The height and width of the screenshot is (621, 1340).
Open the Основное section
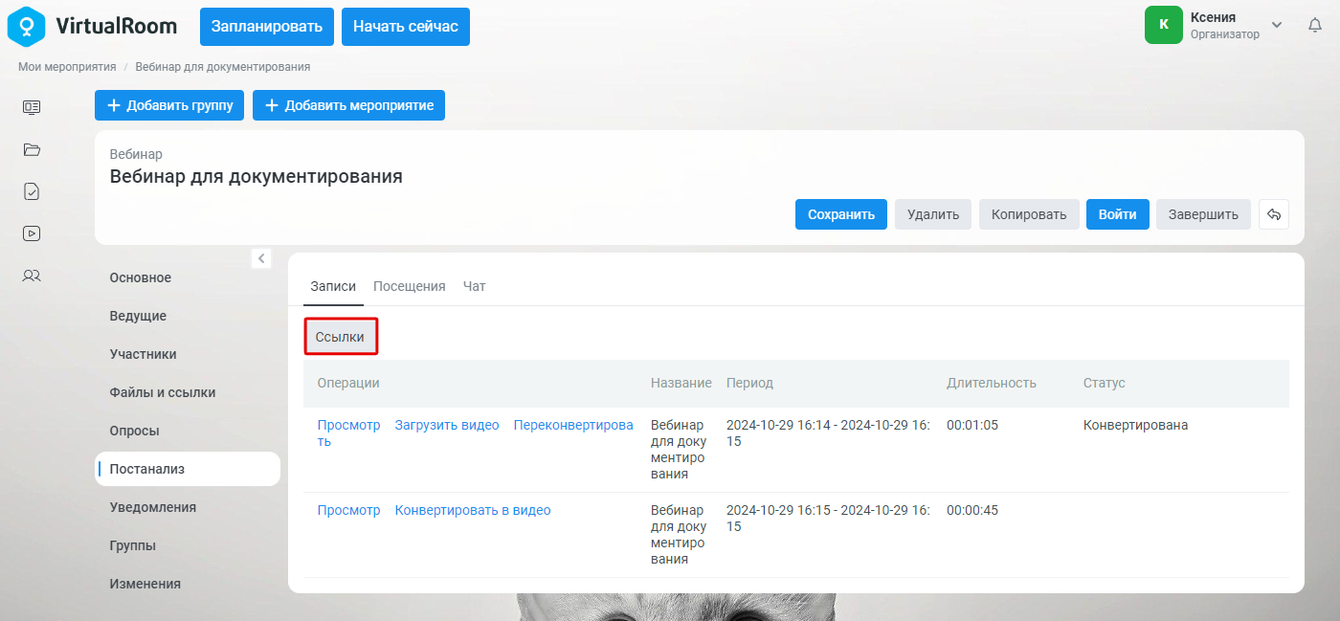click(x=188, y=277)
